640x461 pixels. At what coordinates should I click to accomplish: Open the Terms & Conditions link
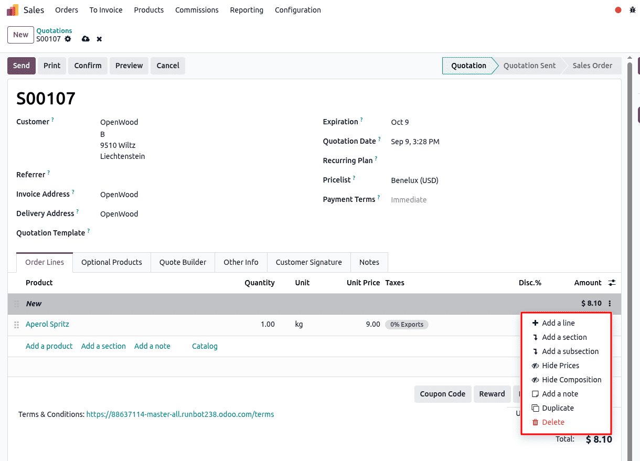coord(180,414)
